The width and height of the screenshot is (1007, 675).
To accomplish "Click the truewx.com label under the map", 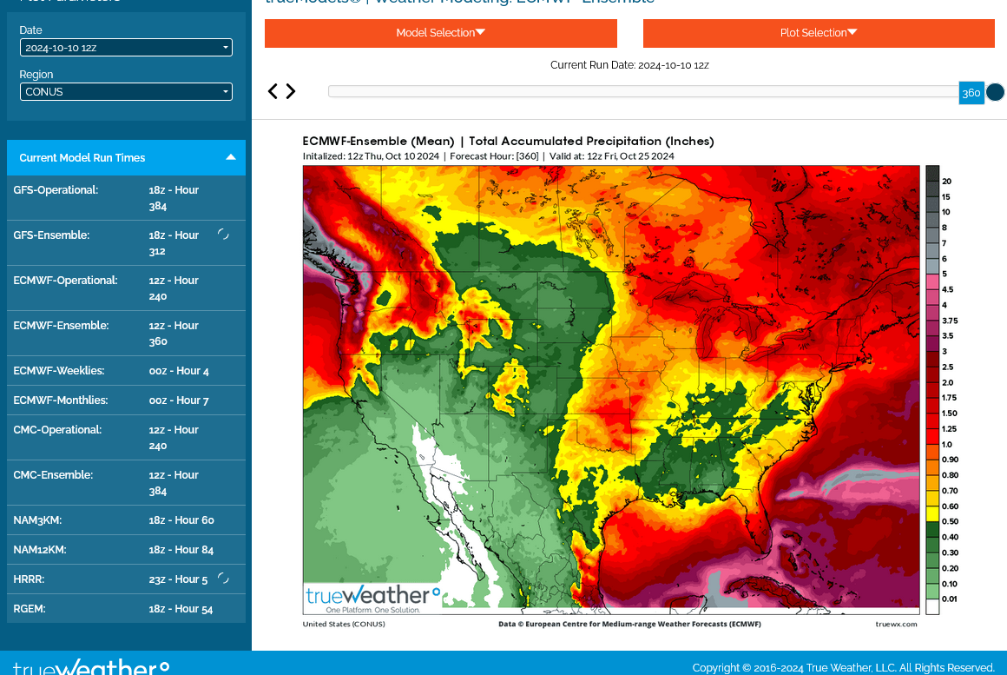I will pos(896,624).
